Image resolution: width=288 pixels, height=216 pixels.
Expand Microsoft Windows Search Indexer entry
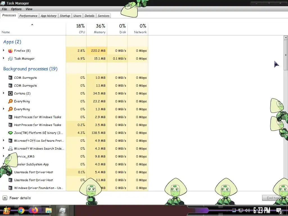(x=3, y=148)
